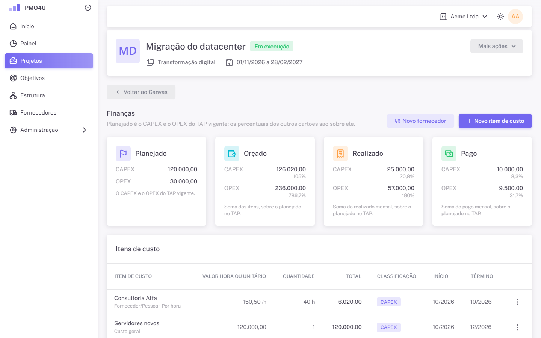Image resolution: width=541 pixels, height=338 pixels.
Task: Click the Novo fornecedor button
Action: pyautogui.click(x=420, y=121)
